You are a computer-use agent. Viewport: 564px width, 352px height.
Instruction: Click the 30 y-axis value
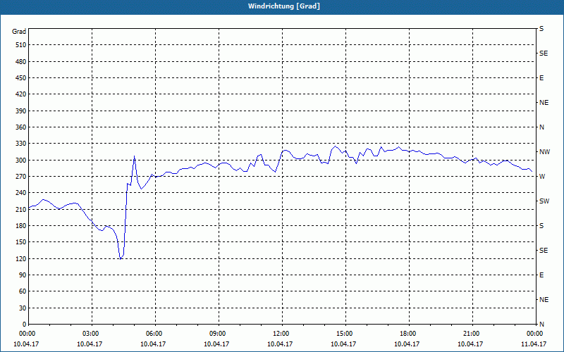coord(23,308)
